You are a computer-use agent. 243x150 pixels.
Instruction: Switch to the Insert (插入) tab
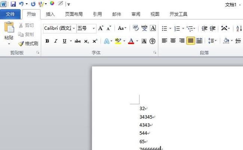(50, 14)
